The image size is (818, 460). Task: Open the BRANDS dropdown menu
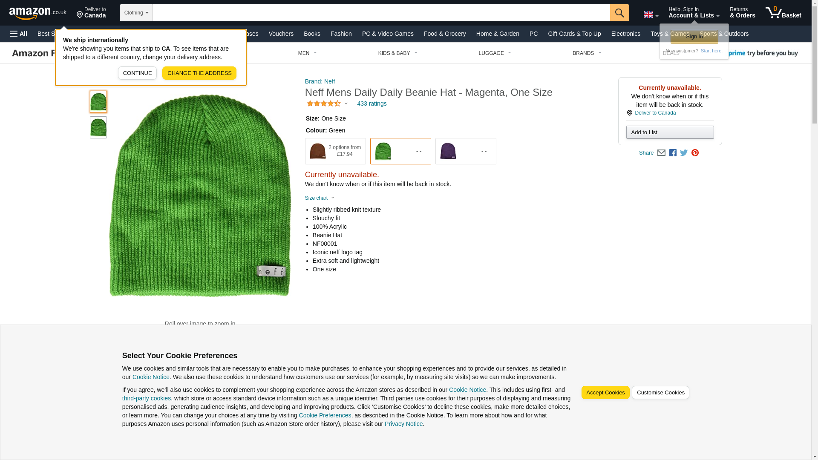click(587, 53)
